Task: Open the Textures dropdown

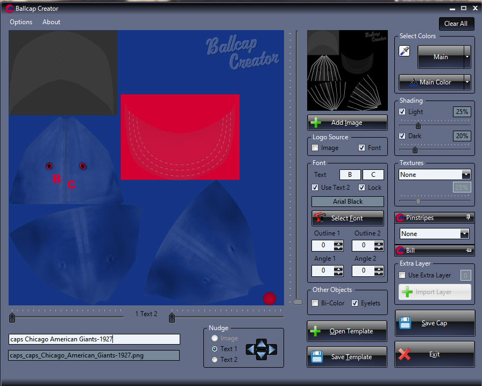Action: [x=465, y=175]
